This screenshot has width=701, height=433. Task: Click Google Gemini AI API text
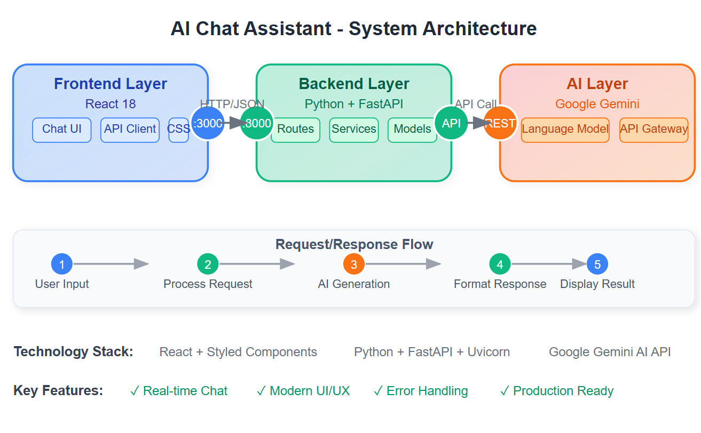click(610, 352)
